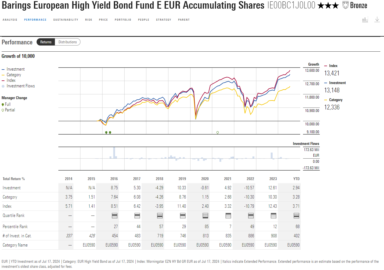
Task: Click 2022 quartile rank icon
Action: click(251, 216)
